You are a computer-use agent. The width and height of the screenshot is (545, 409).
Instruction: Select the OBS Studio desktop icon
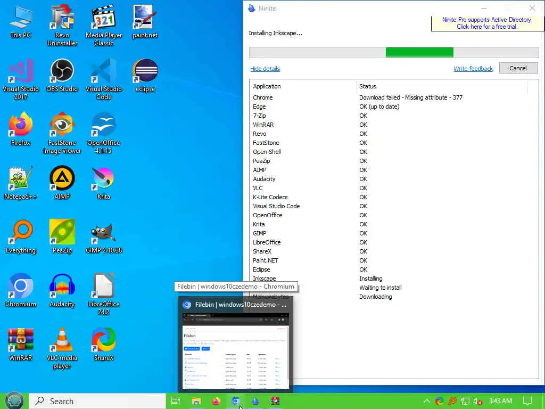point(62,75)
